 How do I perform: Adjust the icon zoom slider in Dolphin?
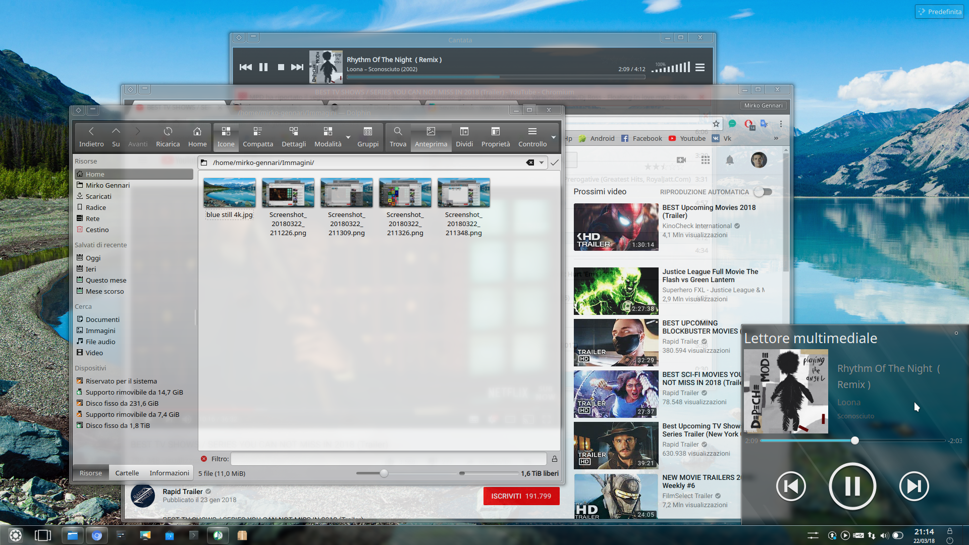(384, 473)
